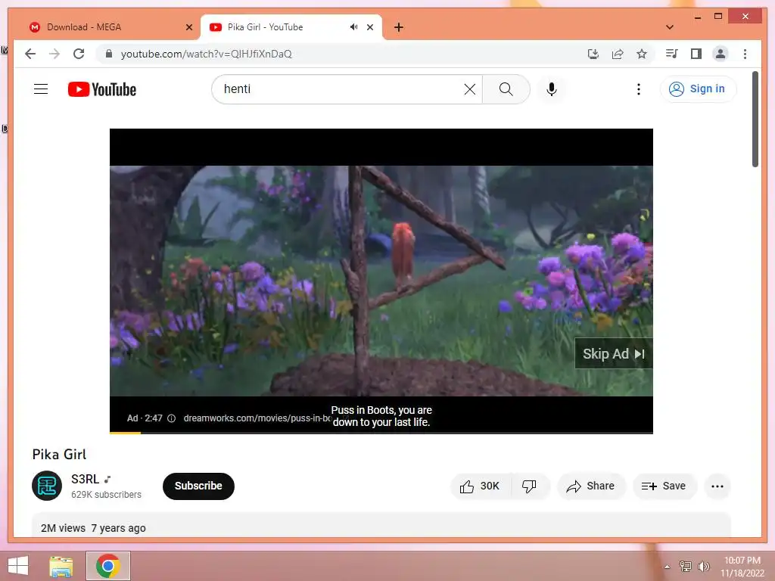Open the ad info icon

click(x=172, y=418)
